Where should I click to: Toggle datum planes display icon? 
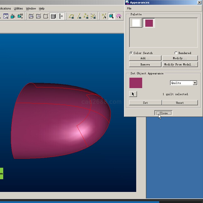coord(72,16)
